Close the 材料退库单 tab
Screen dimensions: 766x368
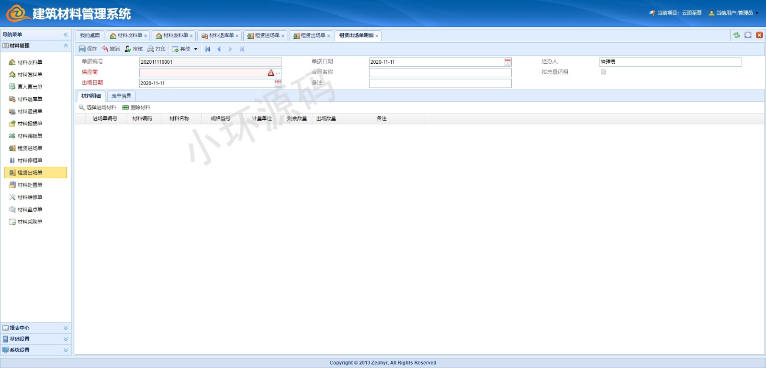237,36
